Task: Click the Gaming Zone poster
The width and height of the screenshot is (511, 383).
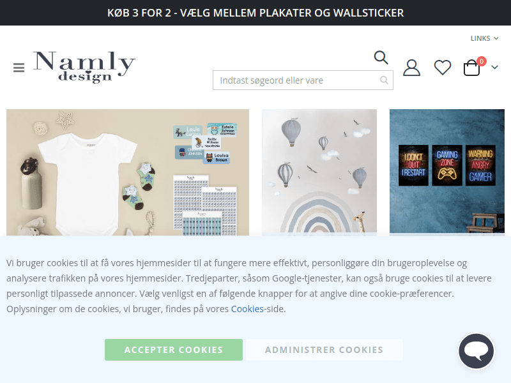Action: [447, 165]
